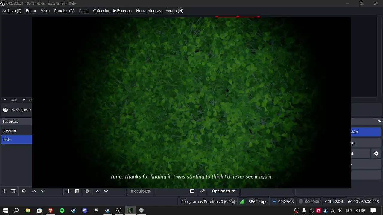Viewport: 383px width, 215px height.
Task: Click the 36% preview zoom value
Action: point(14,99)
